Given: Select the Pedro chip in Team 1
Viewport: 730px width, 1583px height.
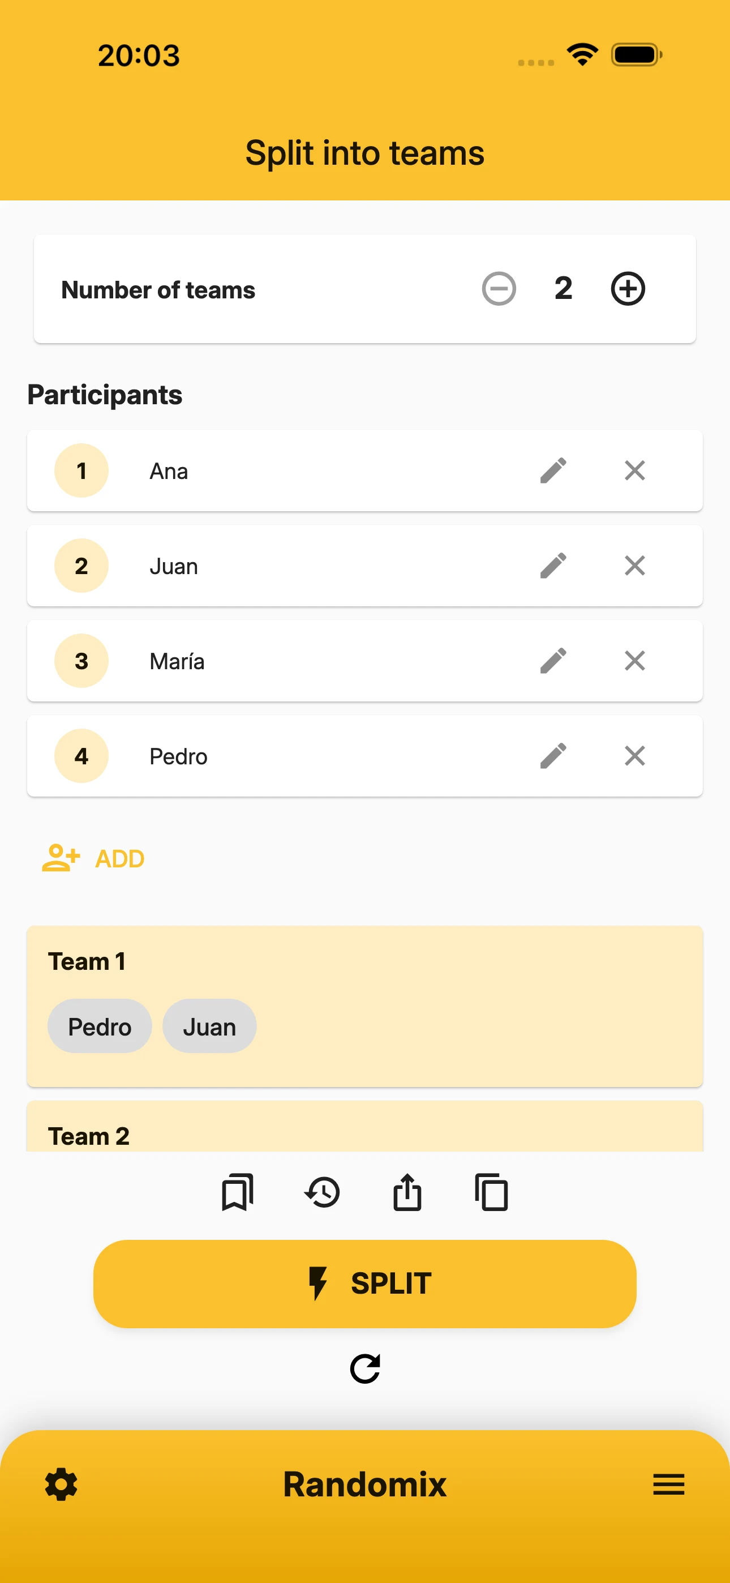Looking at the screenshot, I should [100, 1027].
